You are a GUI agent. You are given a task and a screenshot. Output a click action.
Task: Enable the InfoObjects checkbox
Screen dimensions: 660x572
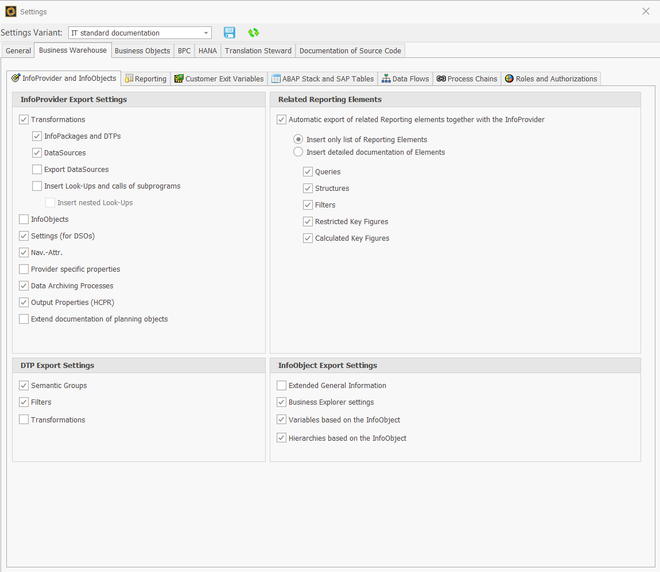[x=24, y=219]
